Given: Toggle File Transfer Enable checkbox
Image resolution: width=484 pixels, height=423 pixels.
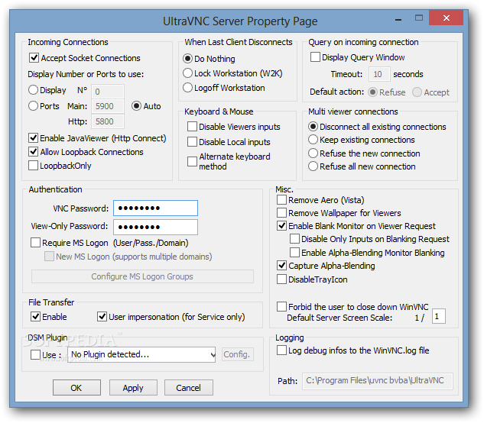Looking at the screenshot, I should click(35, 317).
